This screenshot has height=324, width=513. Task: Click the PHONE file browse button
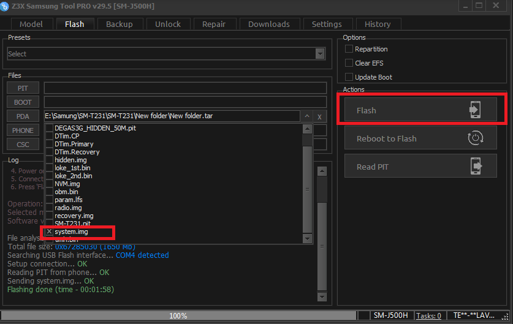tap(23, 130)
